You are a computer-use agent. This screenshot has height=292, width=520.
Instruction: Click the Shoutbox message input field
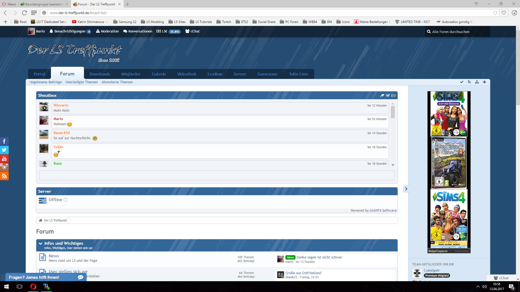click(x=217, y=175)
